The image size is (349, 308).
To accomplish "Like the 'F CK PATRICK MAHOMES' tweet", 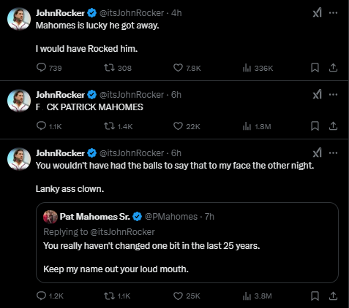I will 187,126.
